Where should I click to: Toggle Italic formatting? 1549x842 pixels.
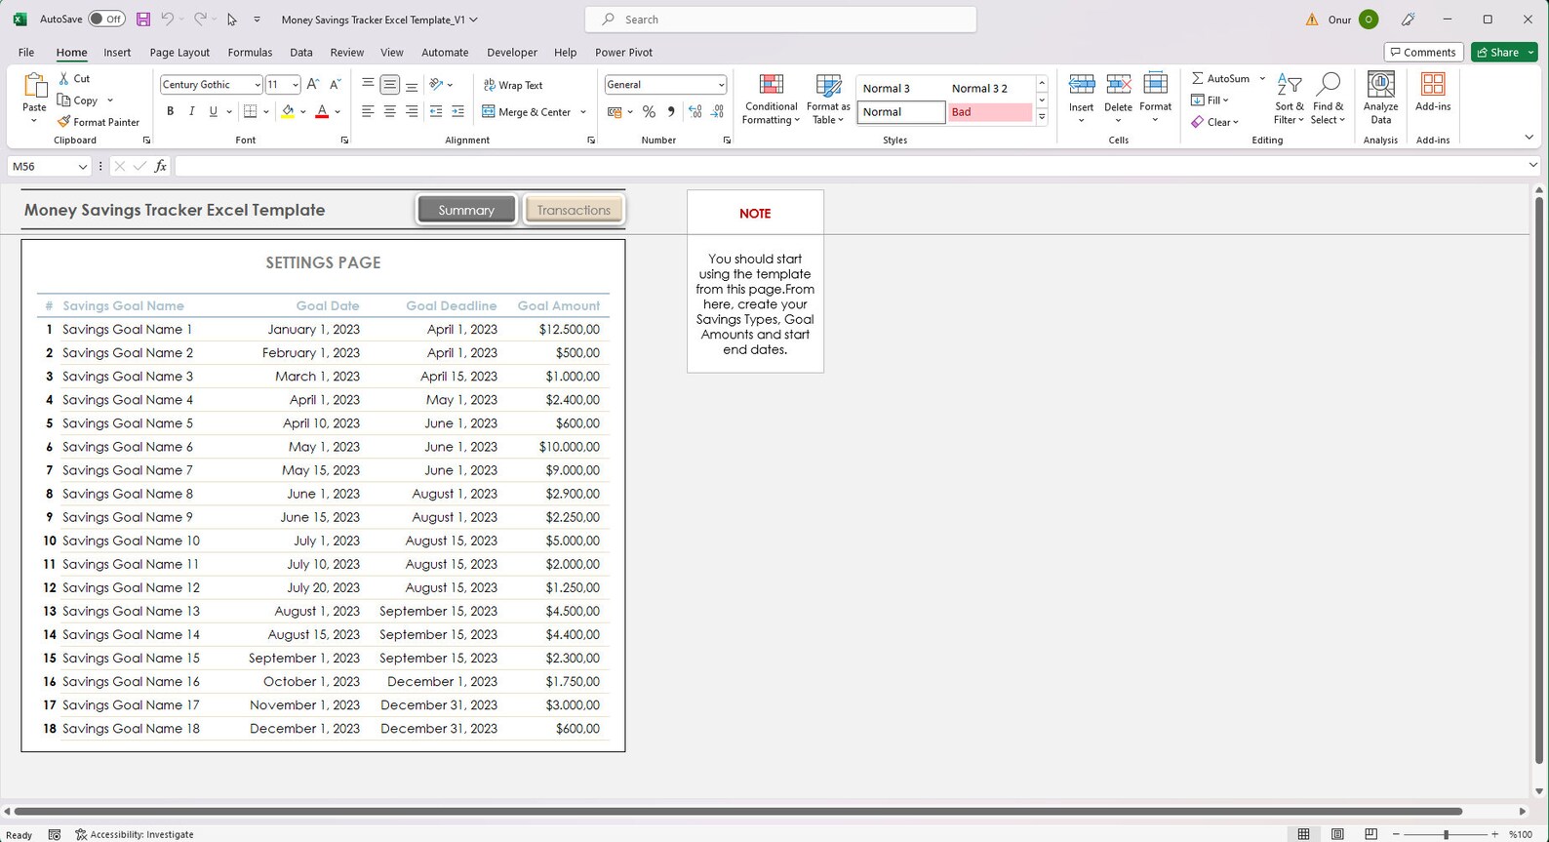191,111
